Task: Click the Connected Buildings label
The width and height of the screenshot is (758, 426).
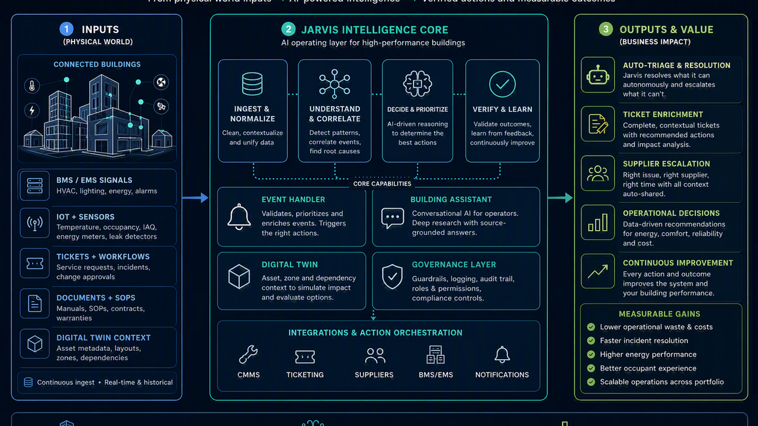Action: click(97, 64)
